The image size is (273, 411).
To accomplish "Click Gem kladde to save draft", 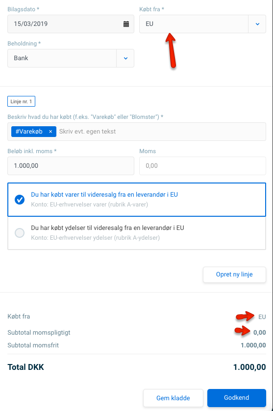I will pos(173,398).
